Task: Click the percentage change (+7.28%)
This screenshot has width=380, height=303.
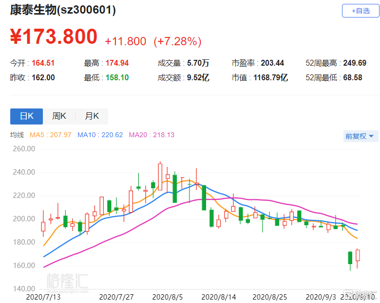Action: click(177, 41)
